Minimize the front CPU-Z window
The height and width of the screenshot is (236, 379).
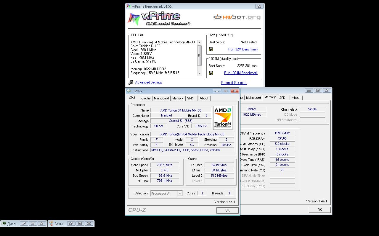[217, 91]
